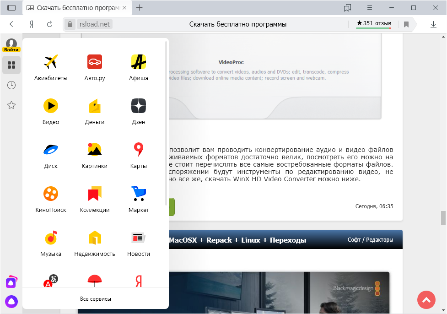Viewport: 447px width, 314px height.
Task: Click the rsload.net address field
Action: click(x=95, y=24)
